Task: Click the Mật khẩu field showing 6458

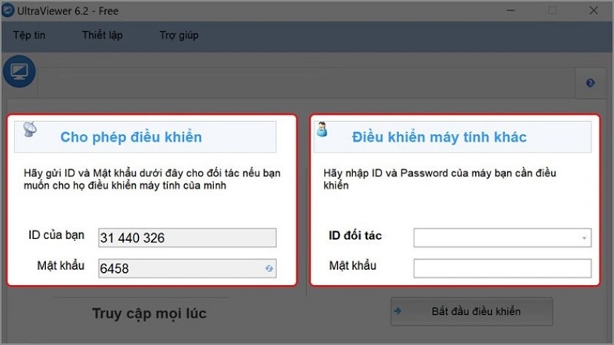Action: [x=180, y=268]
